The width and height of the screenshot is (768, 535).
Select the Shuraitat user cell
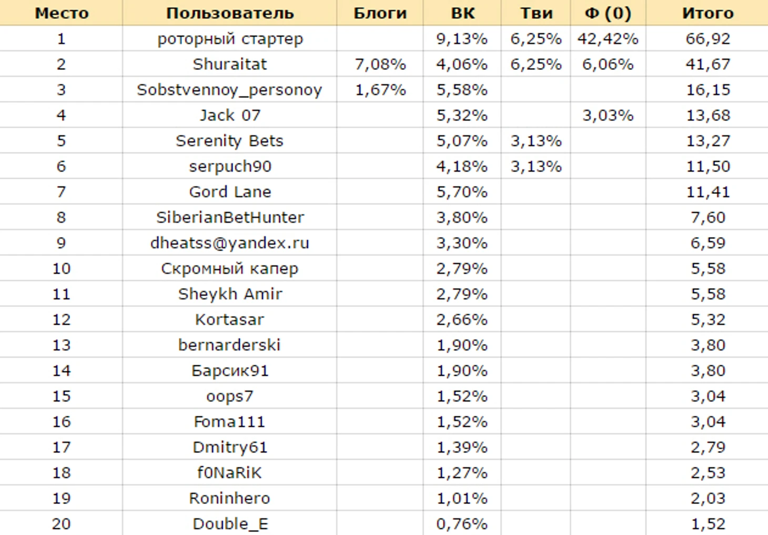(230, 64)
